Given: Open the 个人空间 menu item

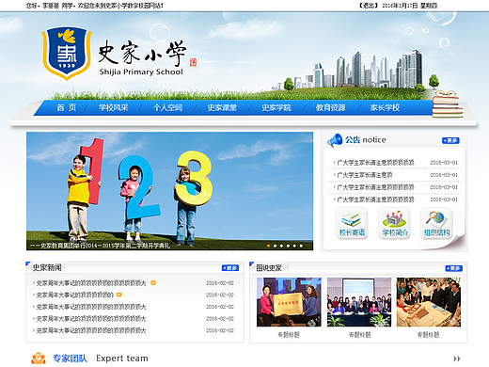Looking at the screenshot, I should (x=167, y=107).
